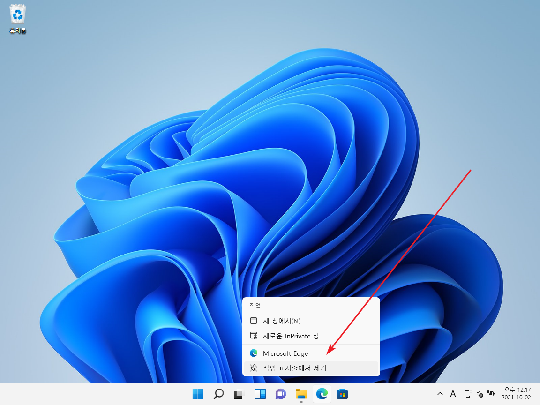540x405 pixels.
Task: Launch the Teams Chat taskbar icon
Action: click(x=281, y=394)
